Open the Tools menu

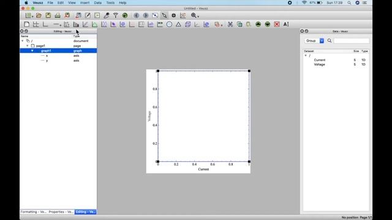[110, 2]
